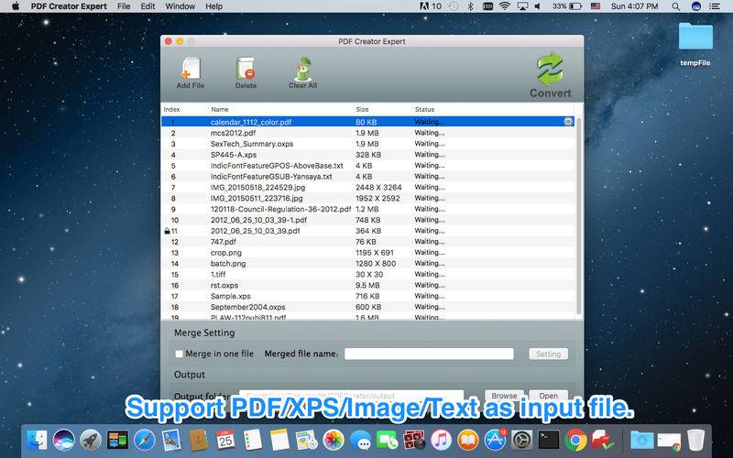Open the Trash in the dock
The height and width of the screenshot is (458, 733).
tap(696, 440)
